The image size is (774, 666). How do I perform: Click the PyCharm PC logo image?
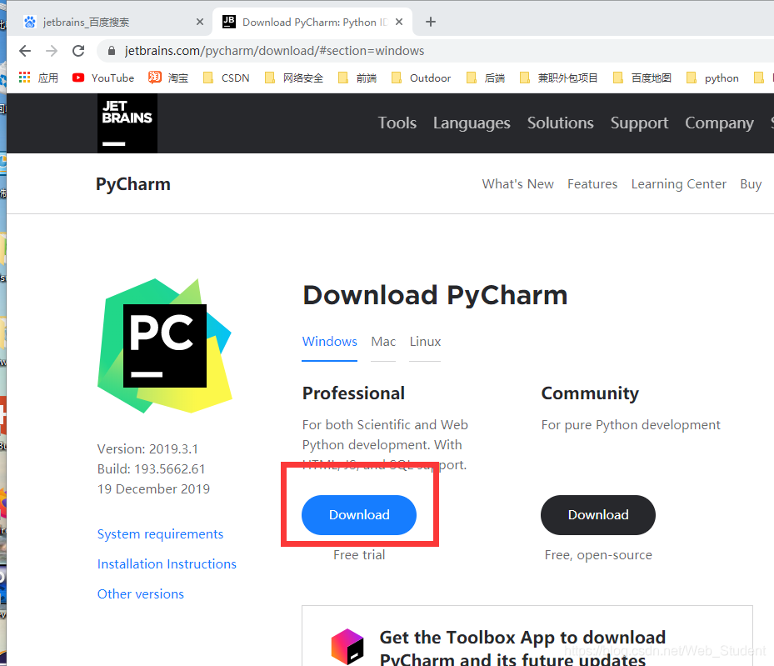[165, 346]
